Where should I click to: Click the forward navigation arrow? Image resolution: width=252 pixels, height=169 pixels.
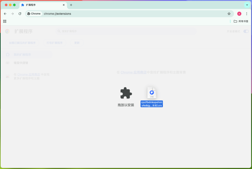point(12,14)
